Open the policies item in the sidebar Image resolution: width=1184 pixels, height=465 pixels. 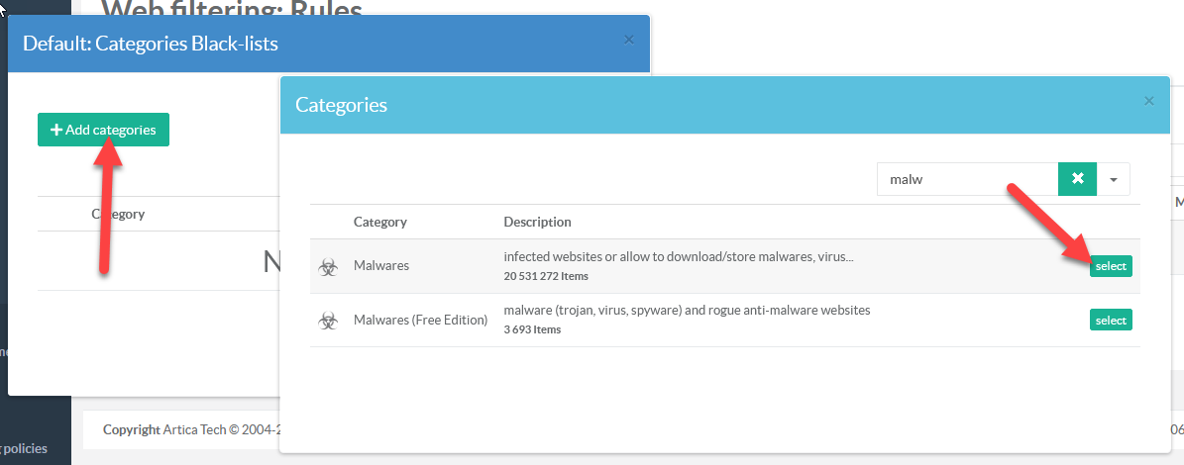point(25,449)
